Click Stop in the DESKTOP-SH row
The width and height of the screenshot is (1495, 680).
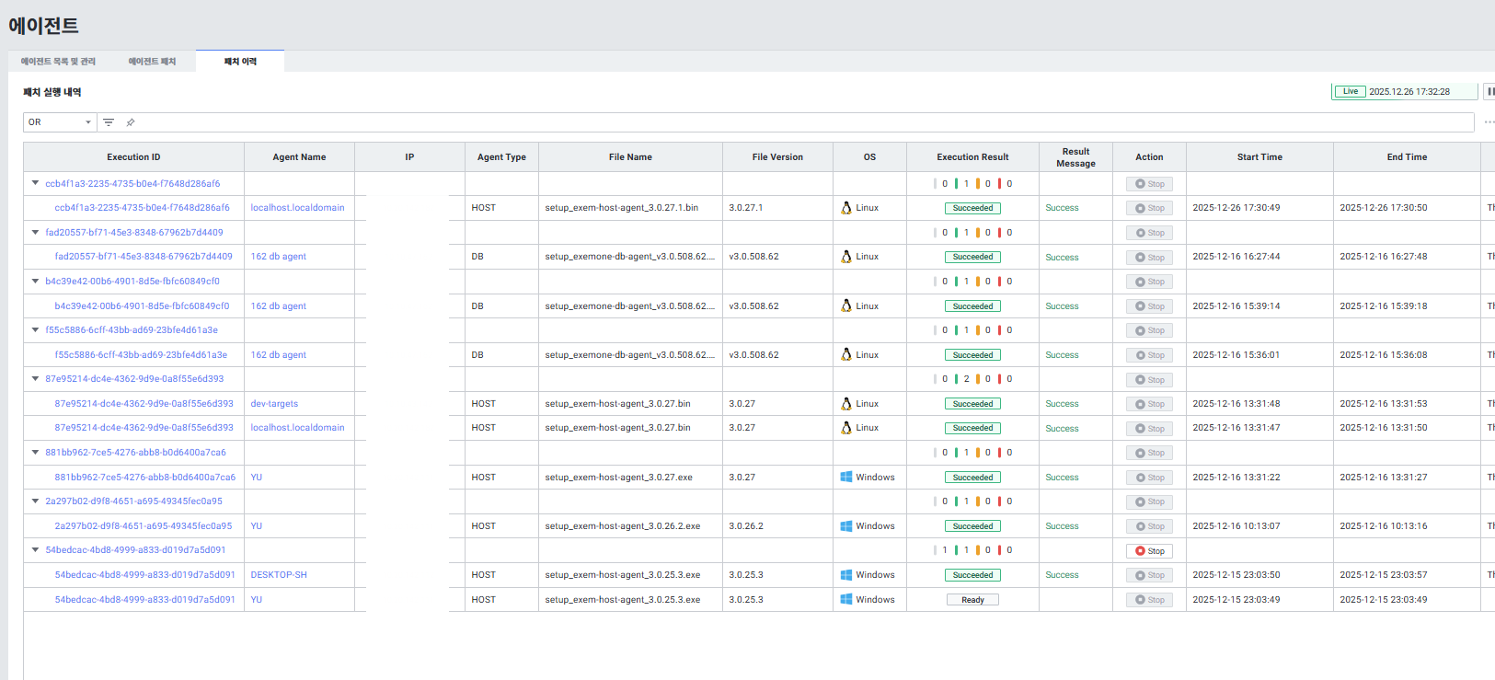tap(1149, 575)
